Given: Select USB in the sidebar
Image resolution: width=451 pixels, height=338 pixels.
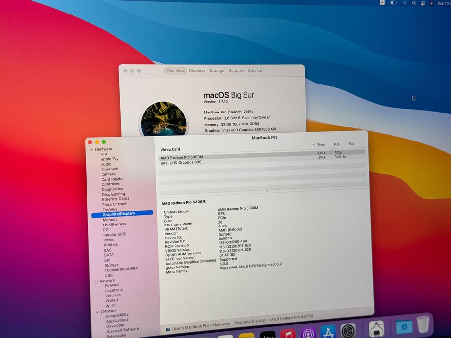Looking at the screenshot, I should 108,275.
